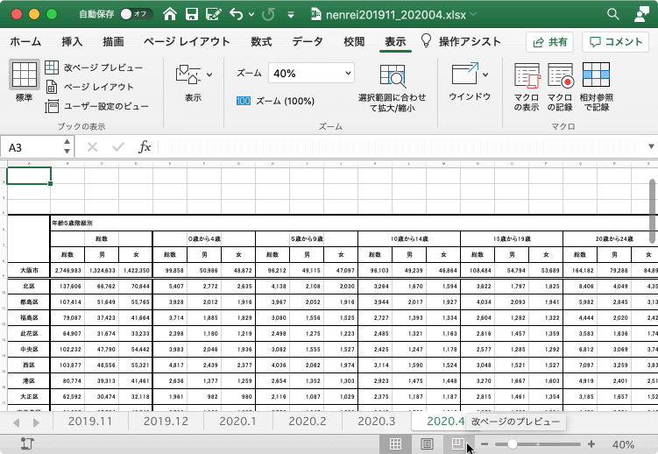Click the 操作アシスト lightbulb field
Image resolution: width=658 pixels, height=454 pixels.
462,41
